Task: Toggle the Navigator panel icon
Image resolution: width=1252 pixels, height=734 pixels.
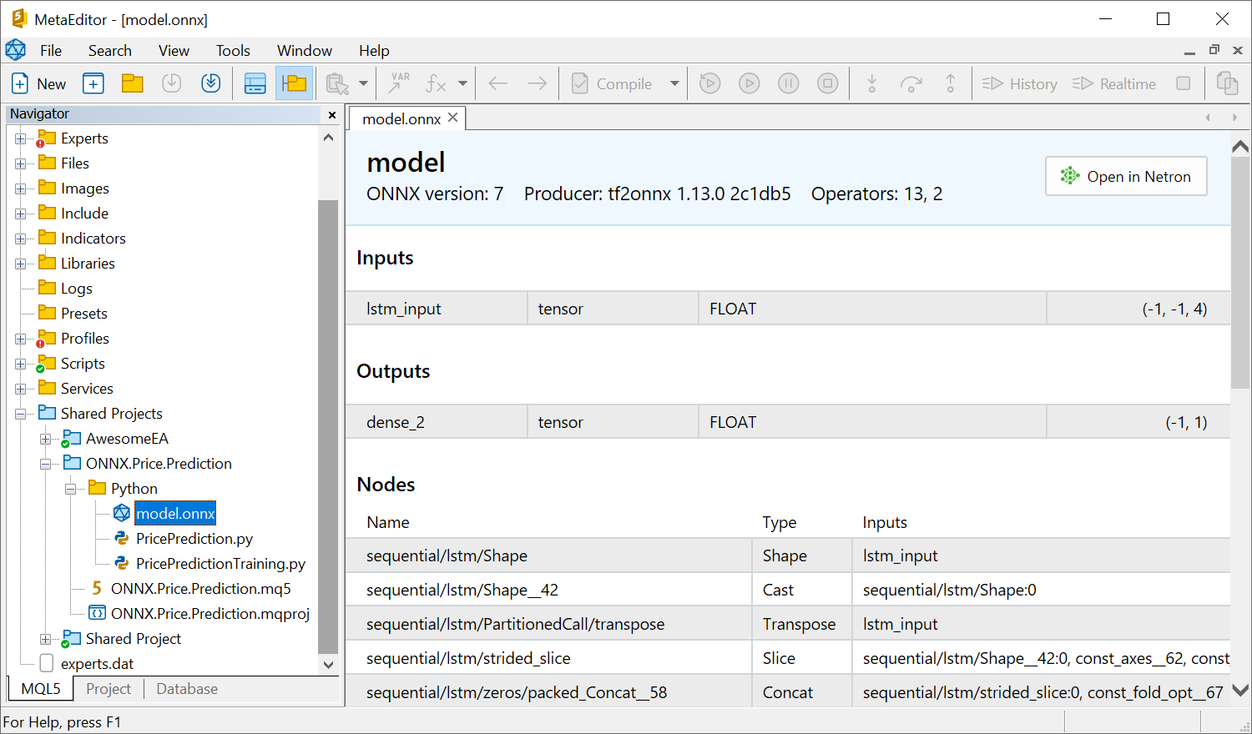Action: click(294, 83)
